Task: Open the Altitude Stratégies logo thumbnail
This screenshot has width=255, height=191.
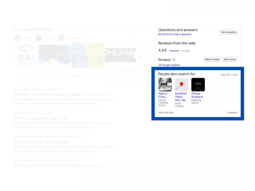Action: (x=198, y=84)
